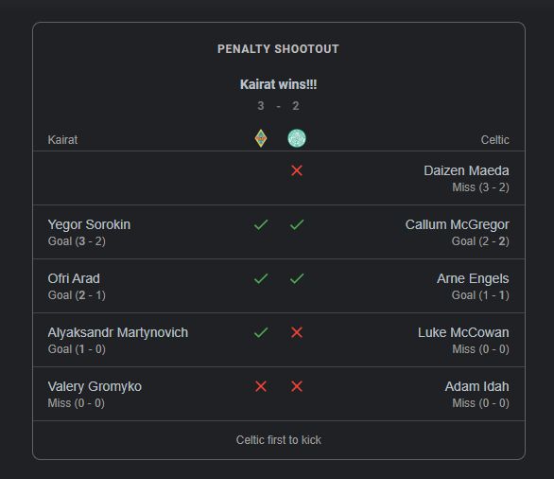
Task: Click the Celtic team label
Action: click(495, 140)
